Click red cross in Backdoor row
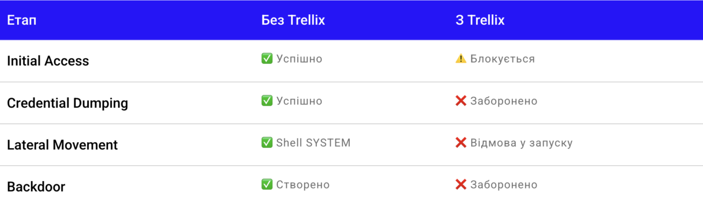This screenshot has width=703, height=201. pos(461,185)
